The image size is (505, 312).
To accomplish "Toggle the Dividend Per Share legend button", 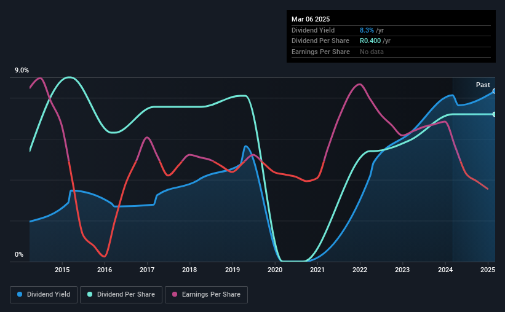I will [121, 295].
